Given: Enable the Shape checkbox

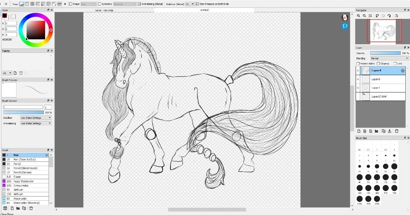Looking at the screenshot, I should tap(71, 4).
